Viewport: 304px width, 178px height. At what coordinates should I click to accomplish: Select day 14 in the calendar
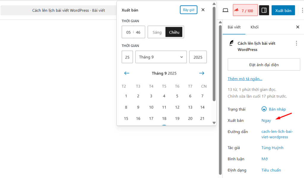pyautogui.click(x=202, y=107)
